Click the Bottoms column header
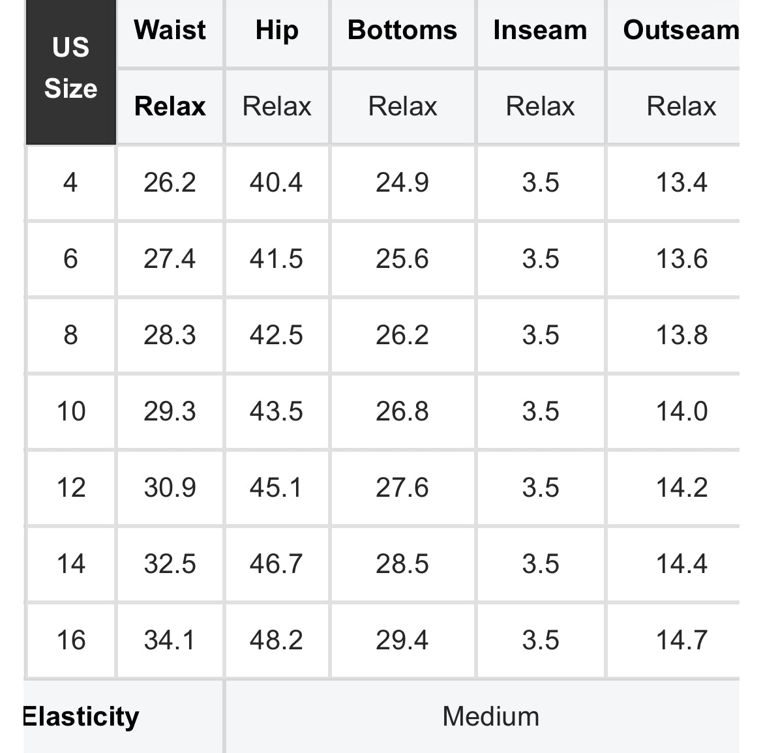Screen dimensions: 763x753 tap(402, 31)
